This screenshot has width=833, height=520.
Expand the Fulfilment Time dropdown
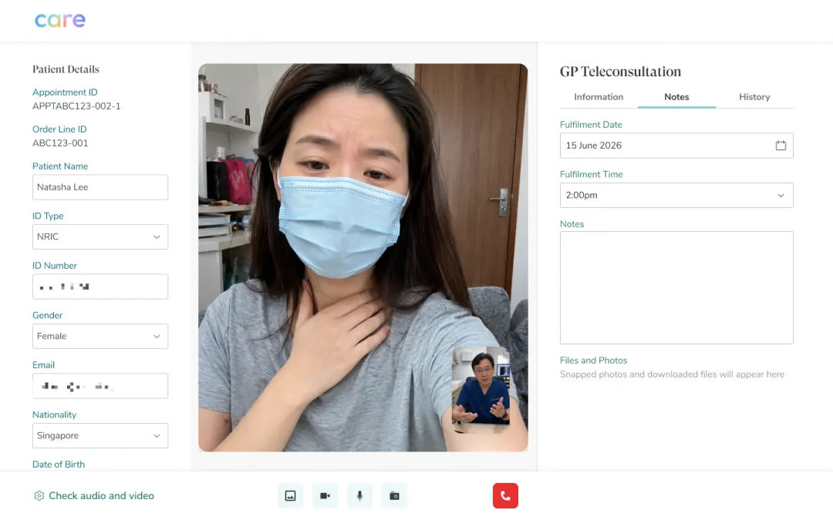tap(676, 195)
